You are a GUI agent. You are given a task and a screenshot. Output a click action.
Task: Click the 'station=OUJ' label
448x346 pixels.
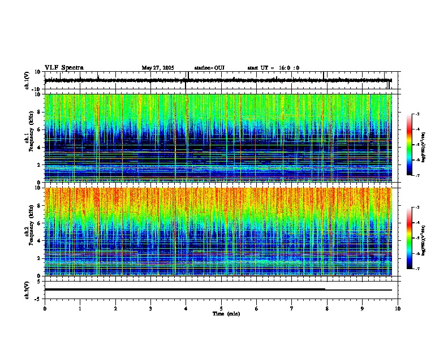click(209, 68)
